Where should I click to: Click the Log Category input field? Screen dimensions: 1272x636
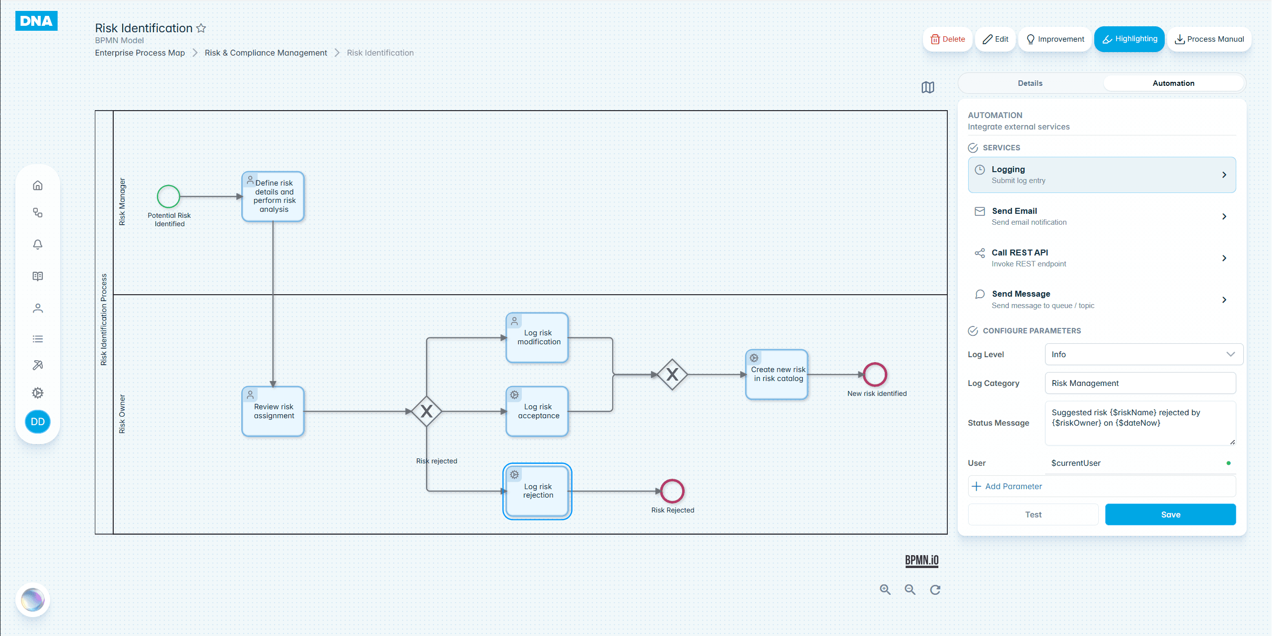click(1140, 383)
